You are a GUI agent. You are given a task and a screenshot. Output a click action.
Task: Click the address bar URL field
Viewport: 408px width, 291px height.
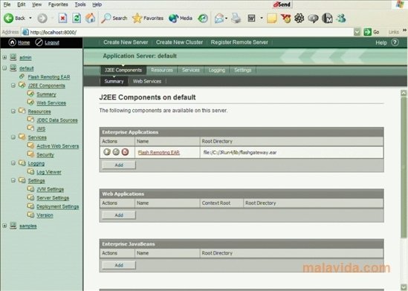point(188,32)
